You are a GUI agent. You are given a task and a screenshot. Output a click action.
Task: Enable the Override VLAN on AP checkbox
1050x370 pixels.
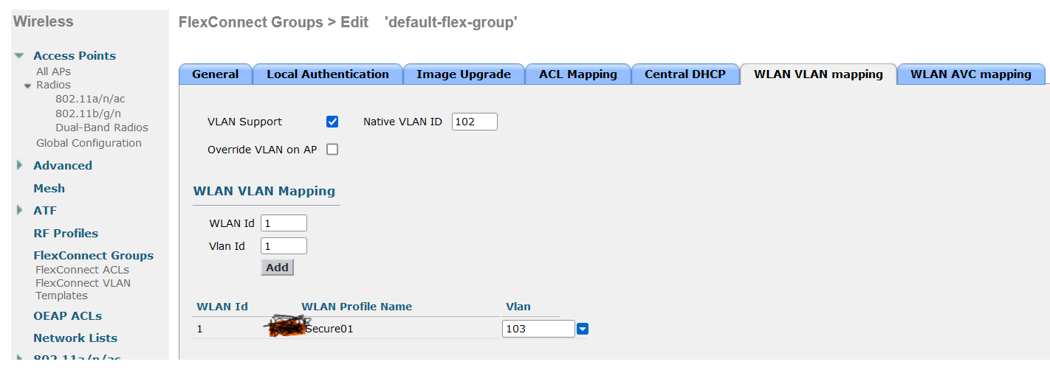332,150
